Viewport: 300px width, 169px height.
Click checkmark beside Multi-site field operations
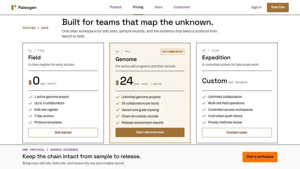(204, 103)
